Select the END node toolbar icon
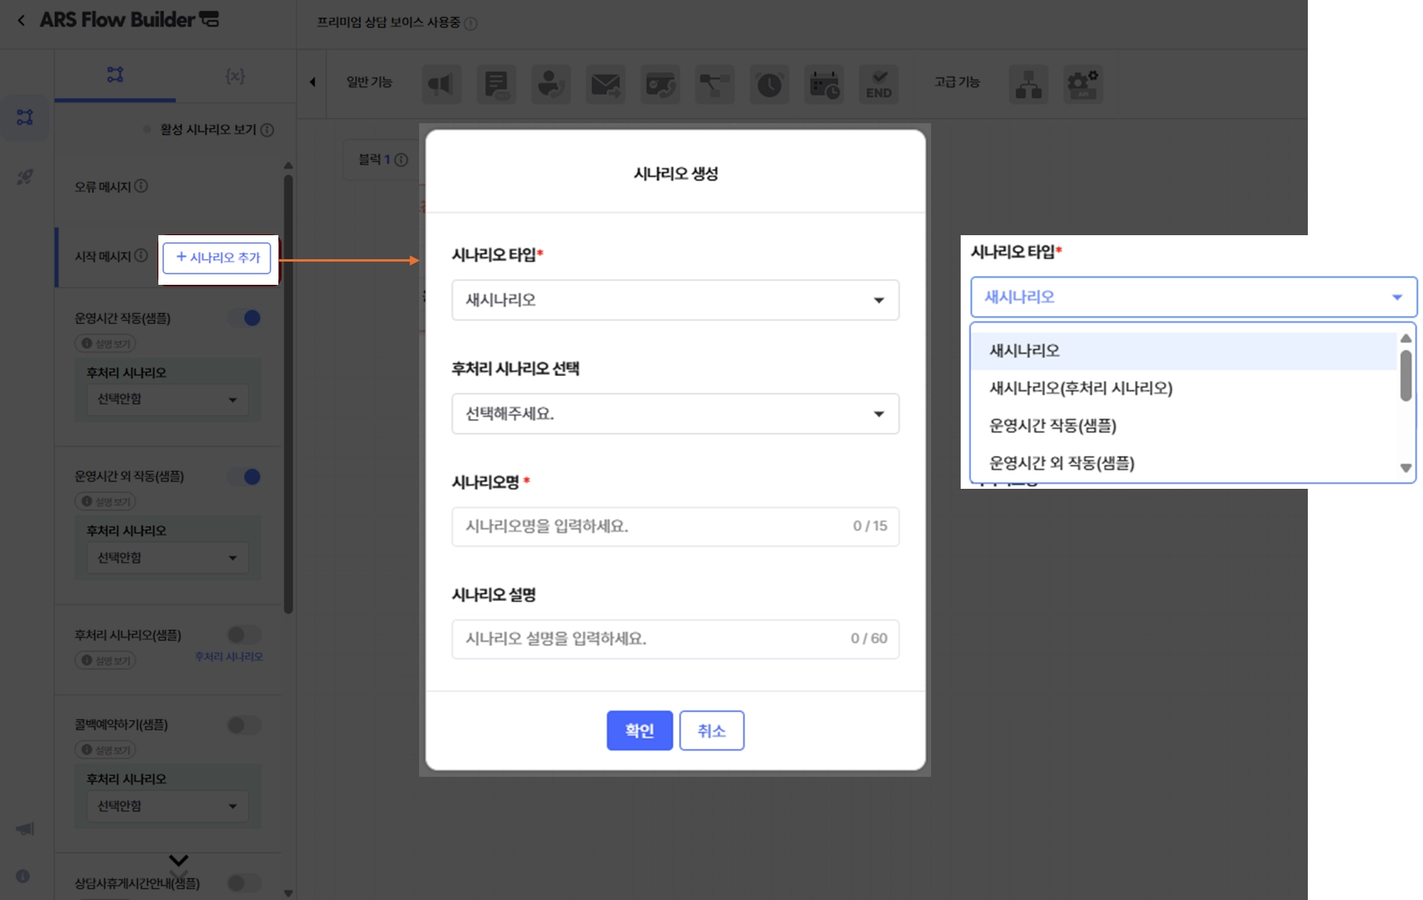The image size is (1423, 900). point(878,84)
